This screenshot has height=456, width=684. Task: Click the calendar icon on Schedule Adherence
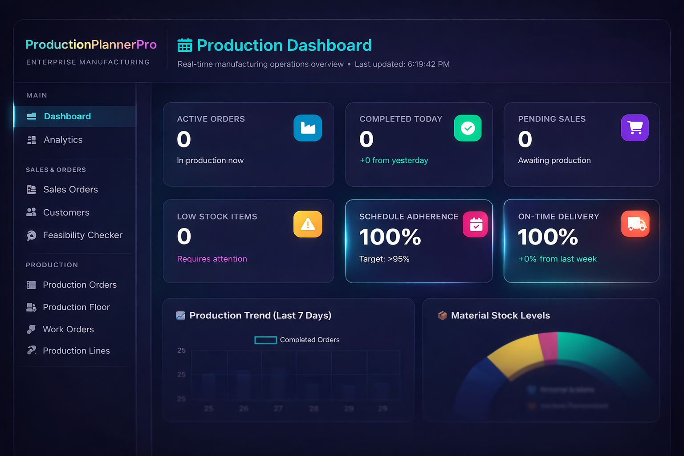tap(475, 224)
